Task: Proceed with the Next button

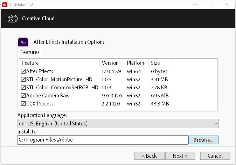Action: pyautogui.click(x=180, y=156)
